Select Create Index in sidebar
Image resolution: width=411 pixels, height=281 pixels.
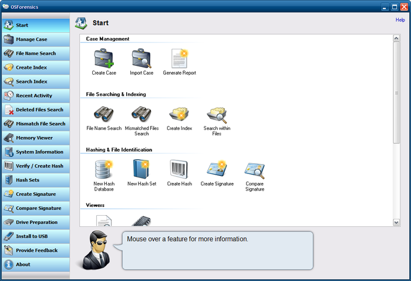coord(36,68)
